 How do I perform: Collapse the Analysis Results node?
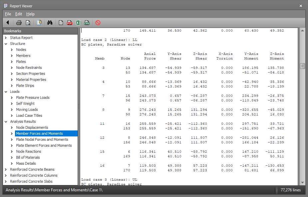(6, 122)
